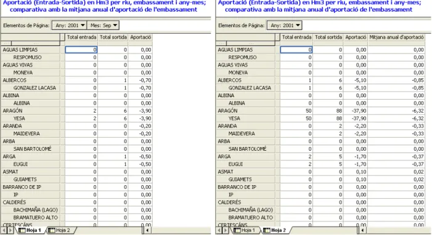Select ALBERCOS Total sortida cell in Sep report
432x235 pixels.
tap(113, 81)
